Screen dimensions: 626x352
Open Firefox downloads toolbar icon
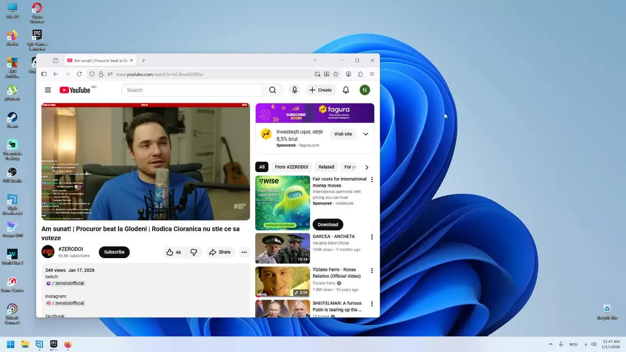point(327,74)
